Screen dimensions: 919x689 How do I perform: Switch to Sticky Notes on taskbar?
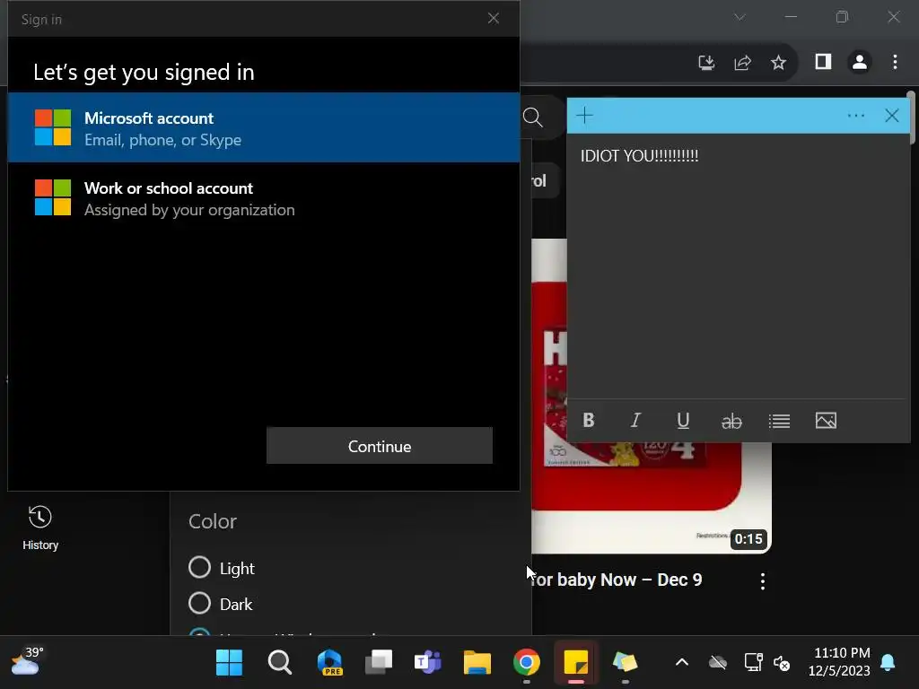(x=575, y=663)
